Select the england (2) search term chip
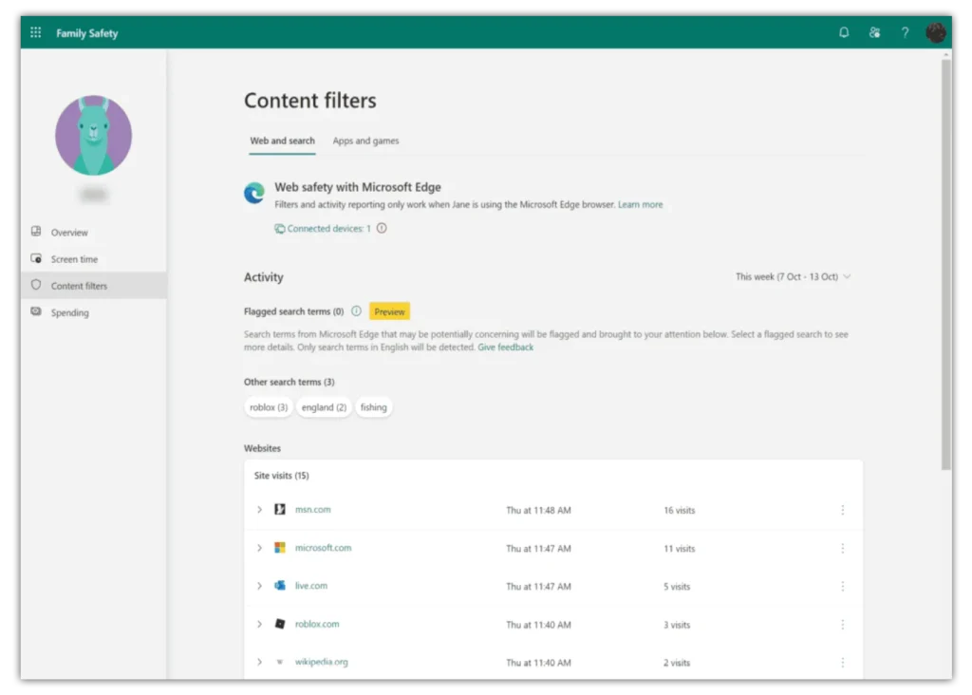The image size is (972, 695). coord(324,407)
